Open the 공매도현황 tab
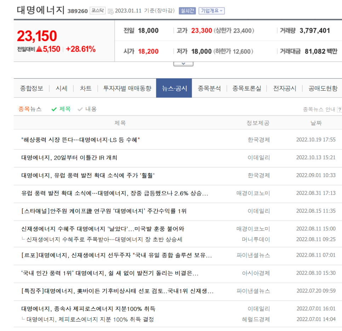 pyautogui.click(x=323, y=88)
